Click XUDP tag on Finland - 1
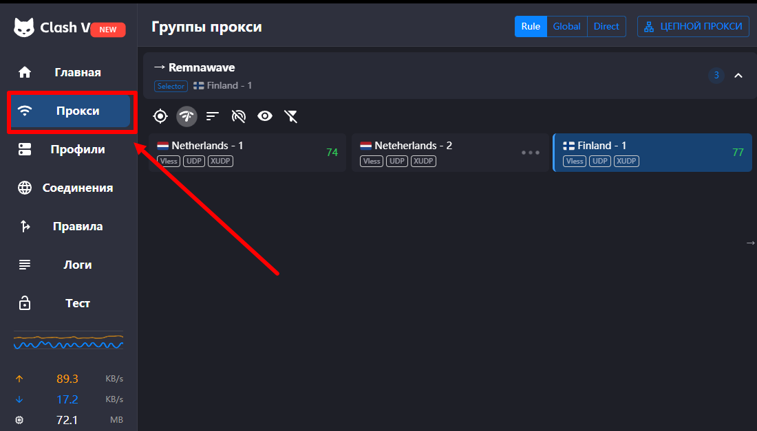 coord(626,161)
